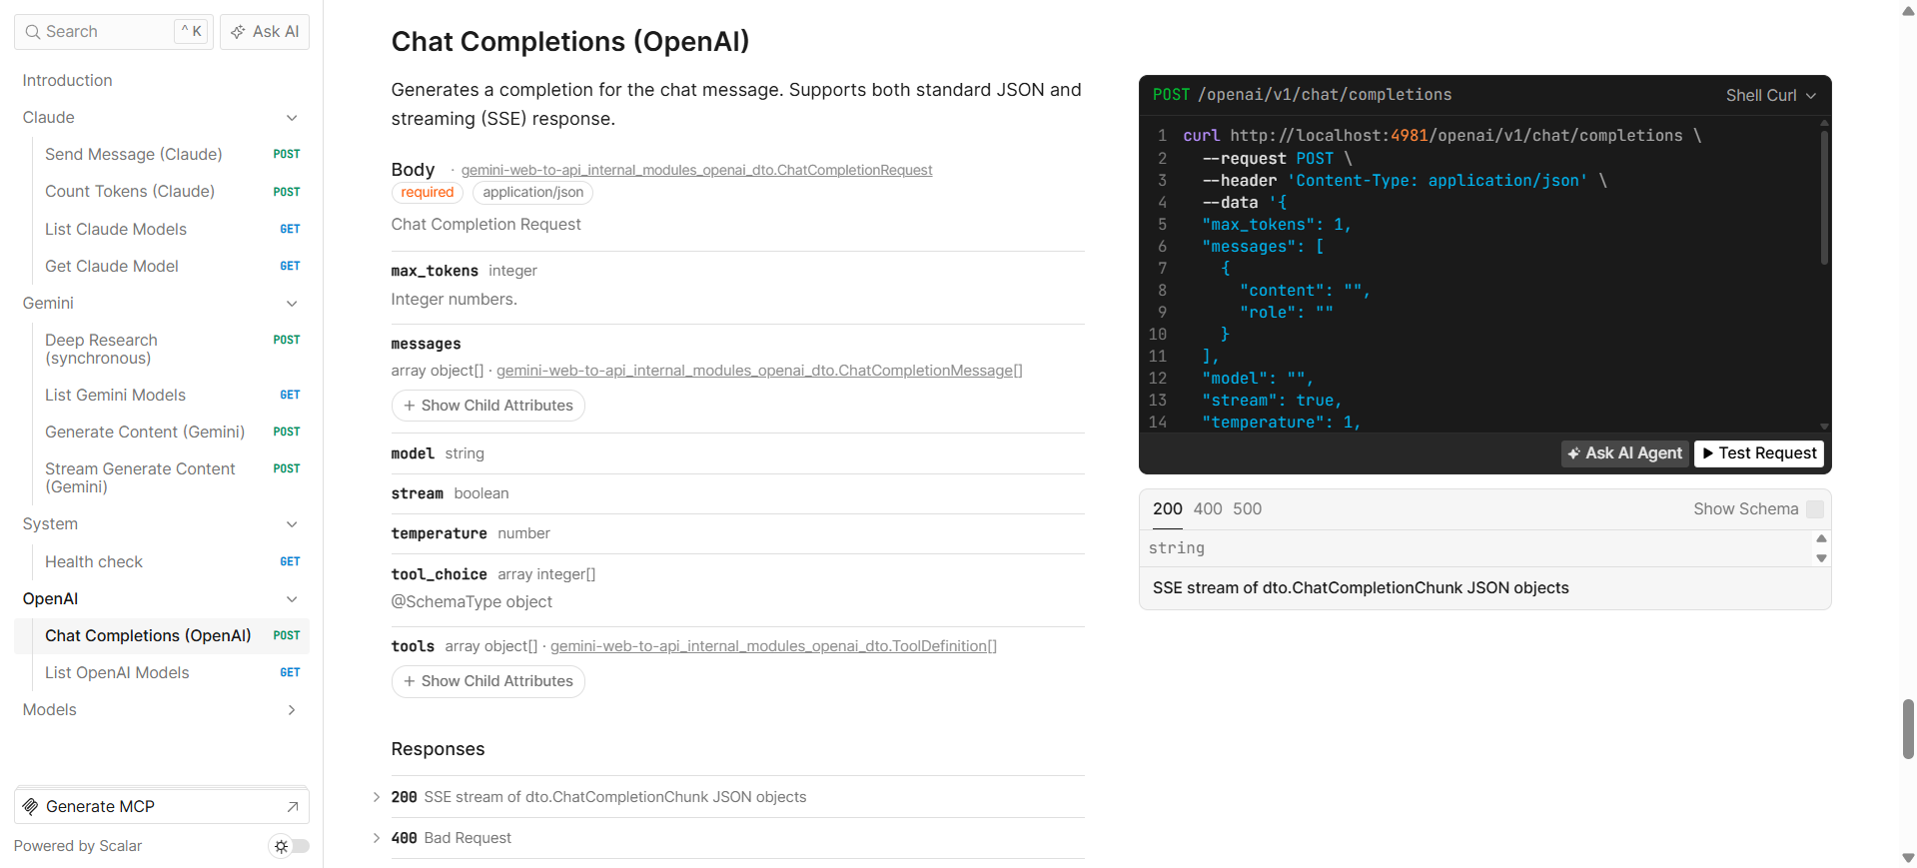The width and height of the screenshot is (1917, 868).
Task: Select the 500 response tab
Action: pyautogui.click(x=1247, y=509)
